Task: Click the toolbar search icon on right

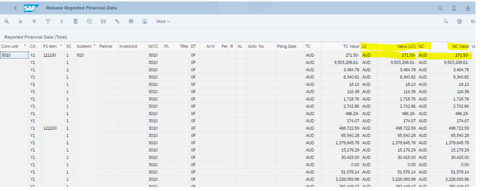Action: pos(446,21)
